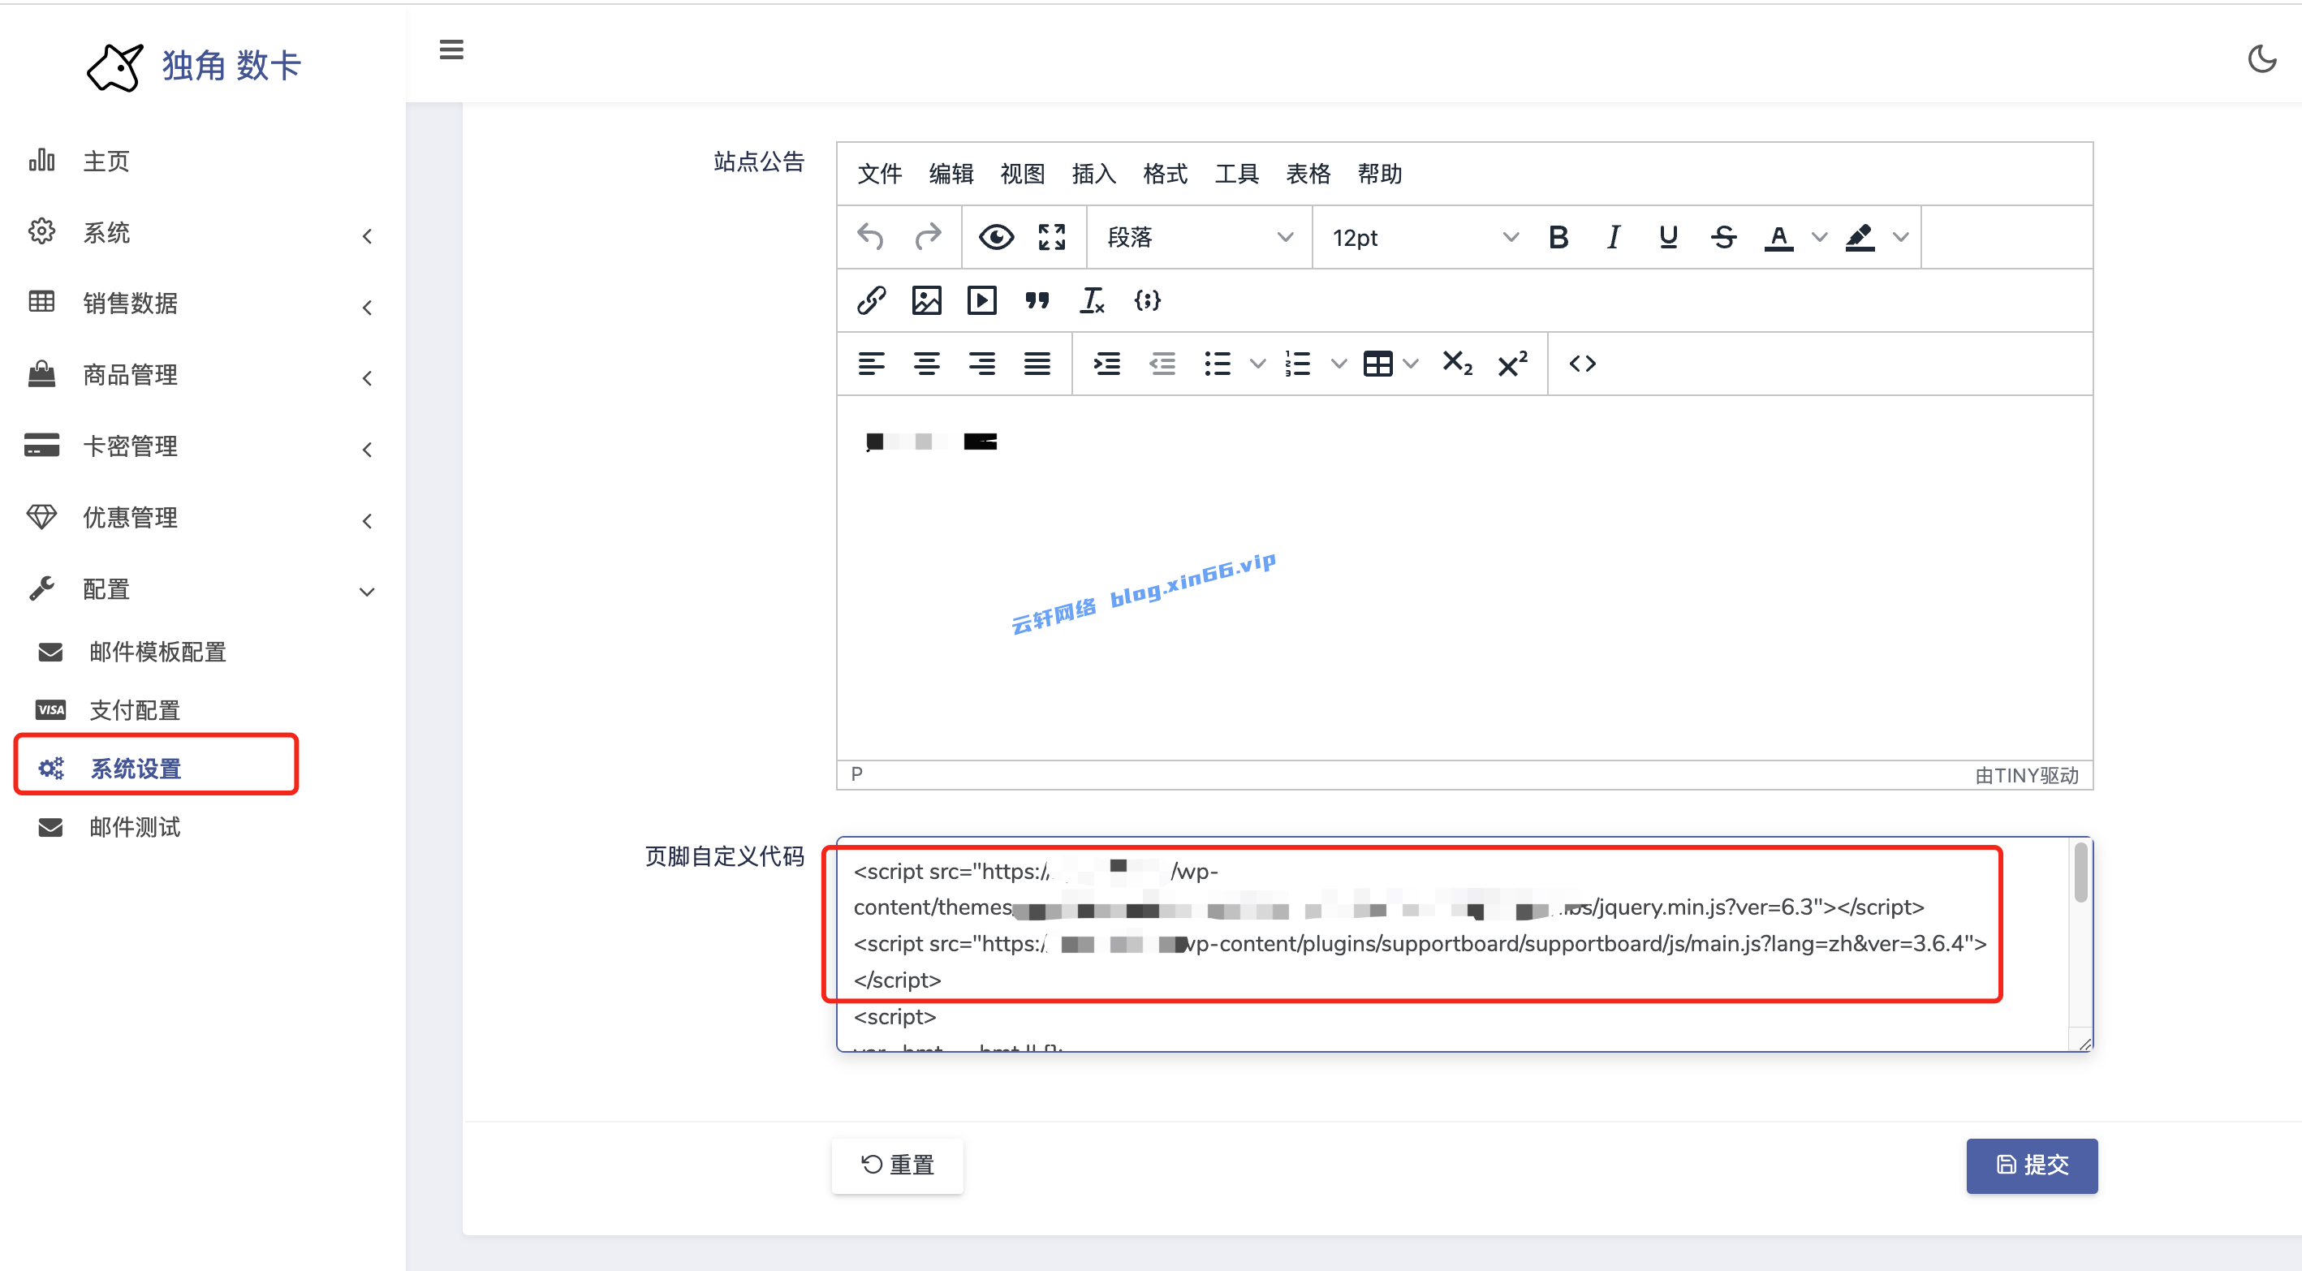
Task: Apply the current text color
Action: coord(1779,237)
